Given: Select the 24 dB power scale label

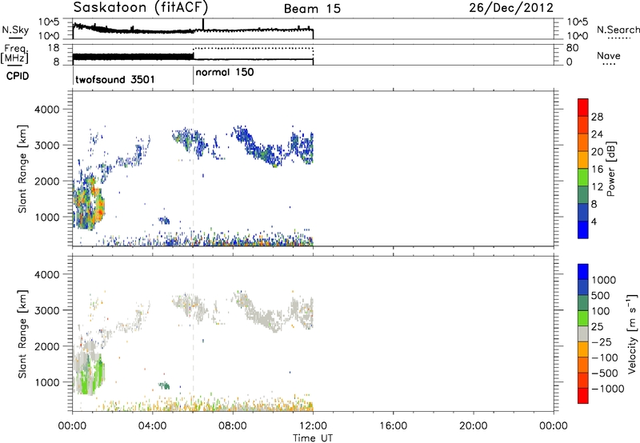Looking at the screenshot, I should 597,134.
